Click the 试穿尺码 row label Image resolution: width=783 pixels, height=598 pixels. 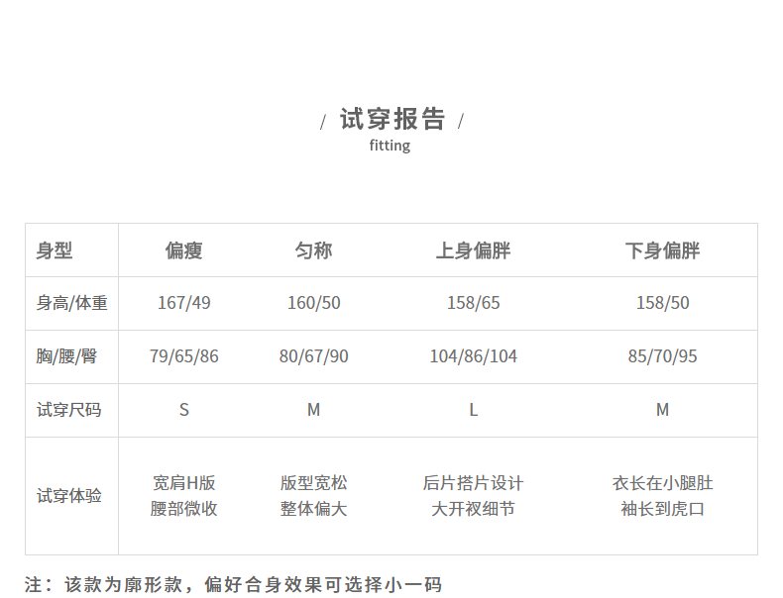pyautogui.click(x=68, y=410)
